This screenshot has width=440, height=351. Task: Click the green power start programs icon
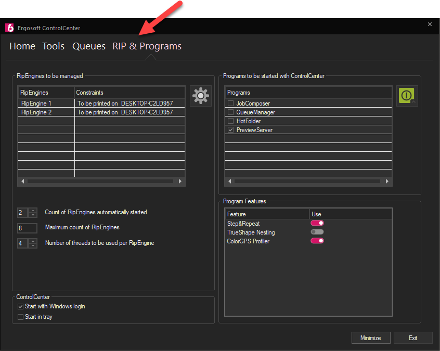coord(407,96)
